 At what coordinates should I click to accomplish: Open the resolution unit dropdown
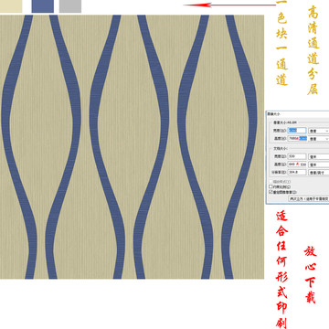[319, 173]
